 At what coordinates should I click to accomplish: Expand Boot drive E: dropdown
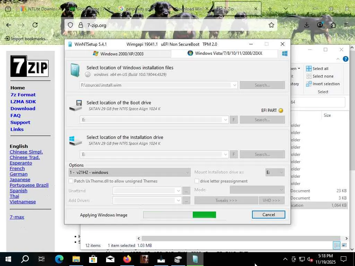(225, 120)
